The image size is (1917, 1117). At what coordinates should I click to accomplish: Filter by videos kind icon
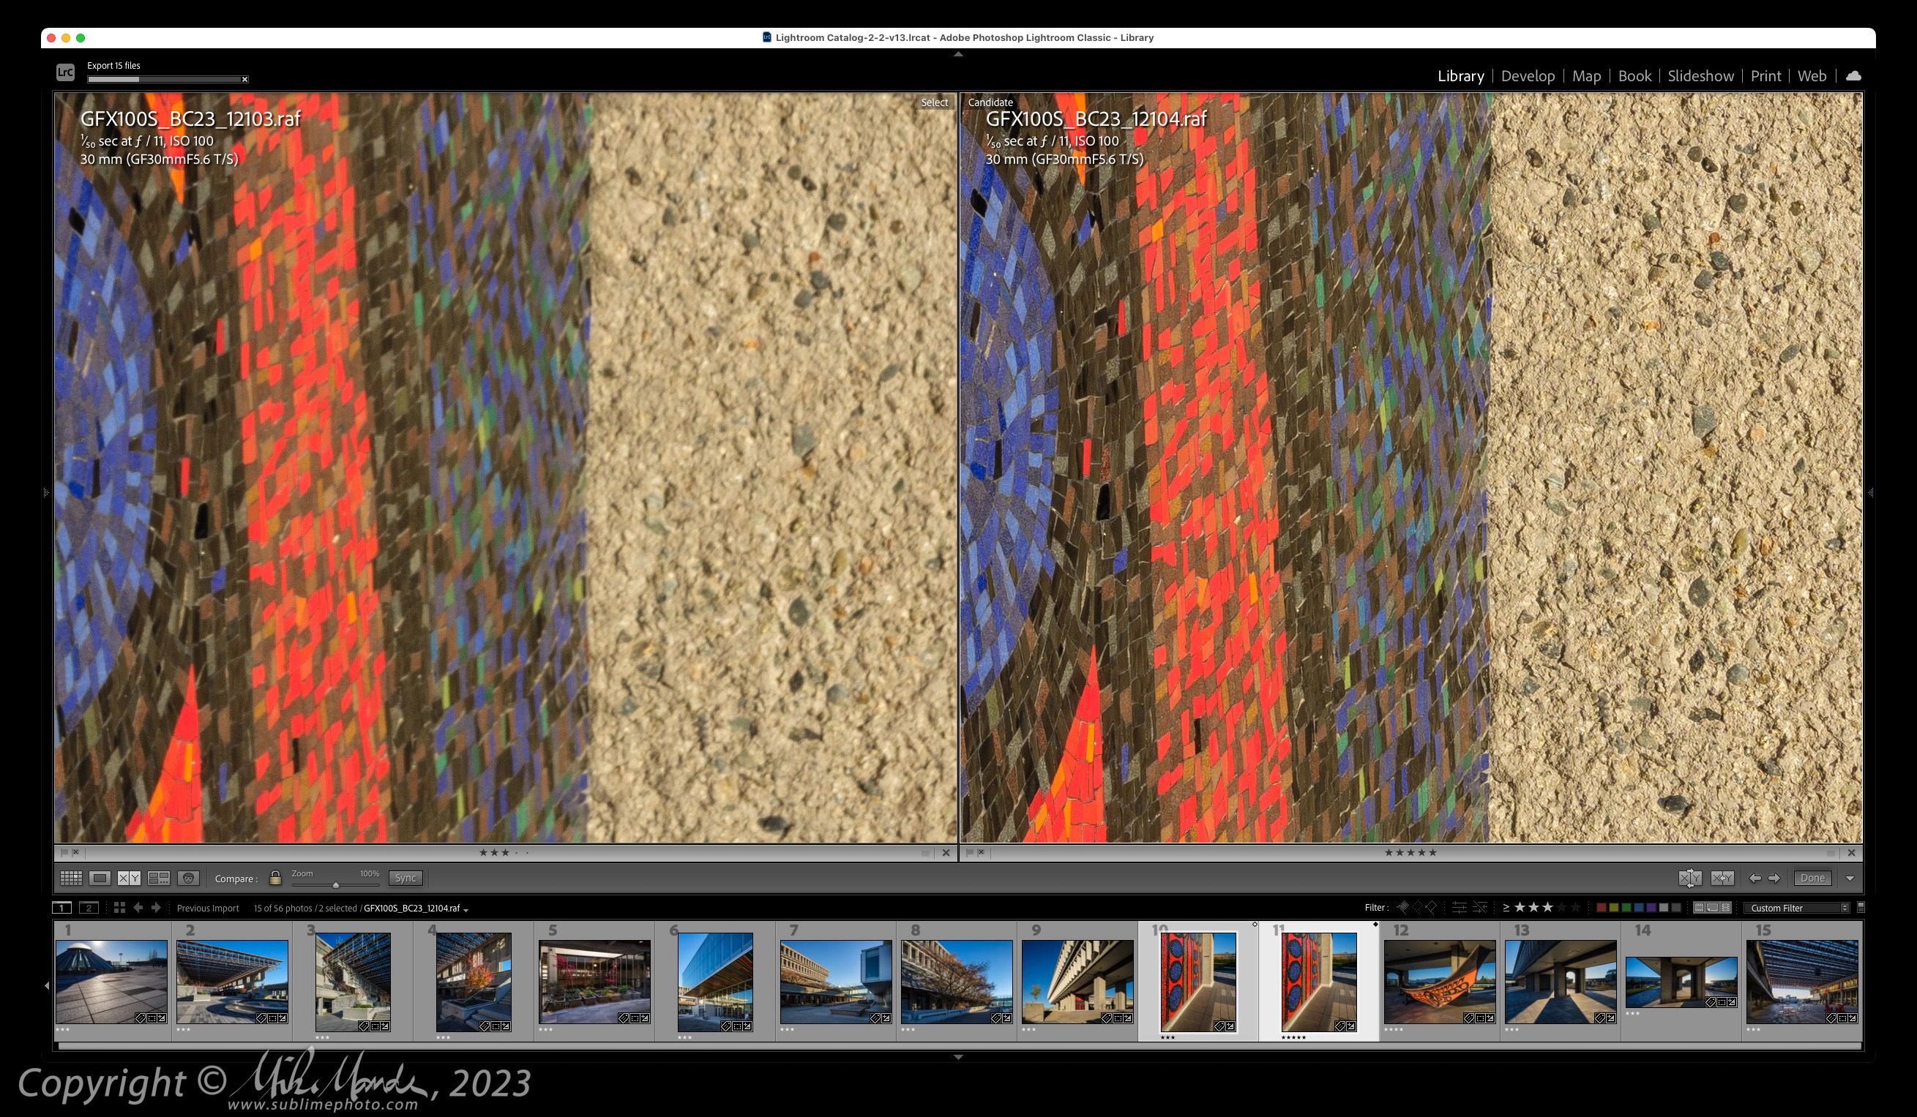tap(1726, 908)
